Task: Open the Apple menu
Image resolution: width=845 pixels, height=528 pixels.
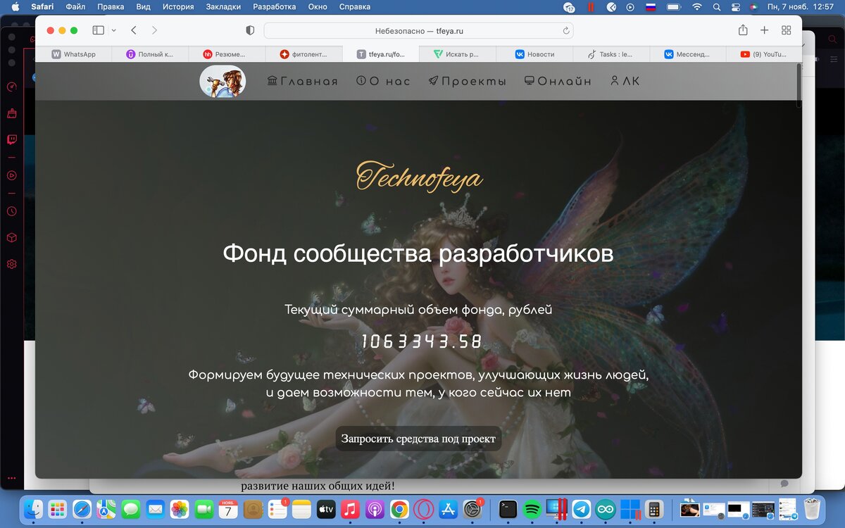Action: pyautogui.click(x=15, y=7)
